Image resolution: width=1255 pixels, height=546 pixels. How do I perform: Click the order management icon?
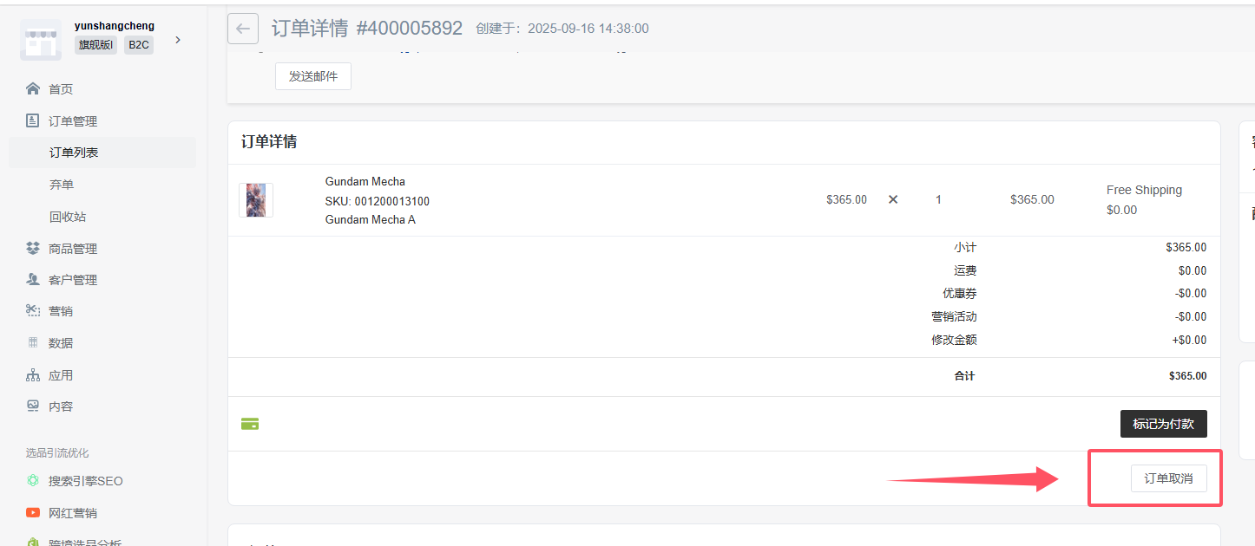(x=33, y=121)
